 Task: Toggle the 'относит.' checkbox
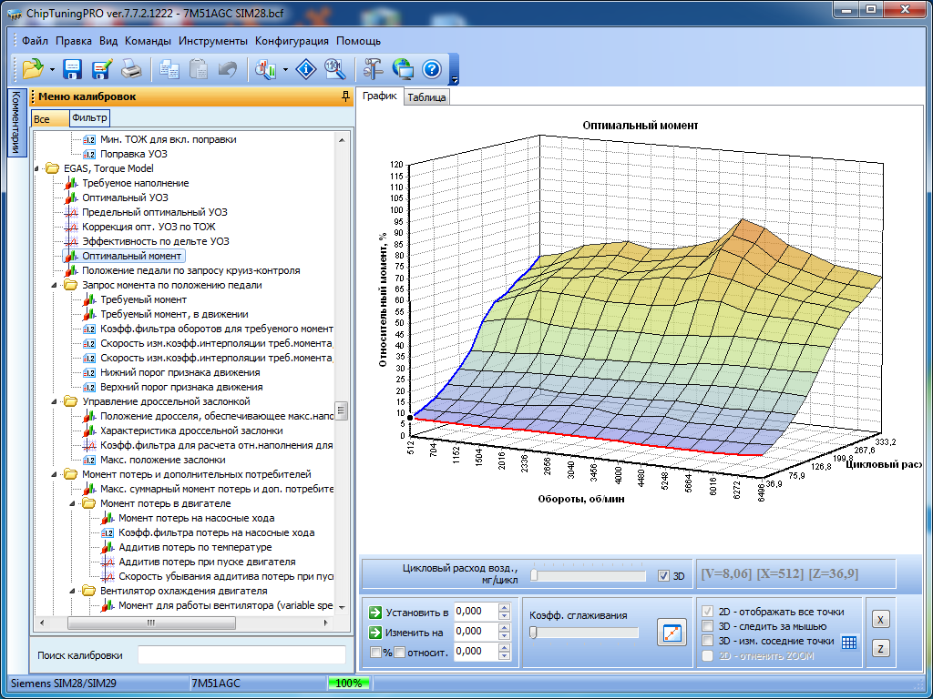tap(399, 652)
